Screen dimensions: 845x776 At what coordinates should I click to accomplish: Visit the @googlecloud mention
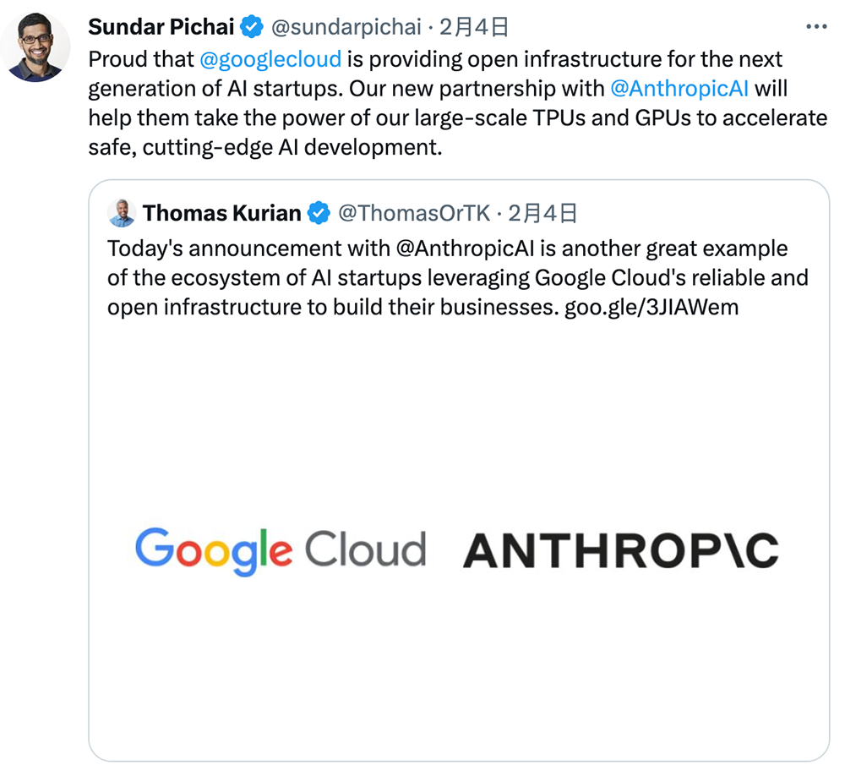click(x=270, y=59)
